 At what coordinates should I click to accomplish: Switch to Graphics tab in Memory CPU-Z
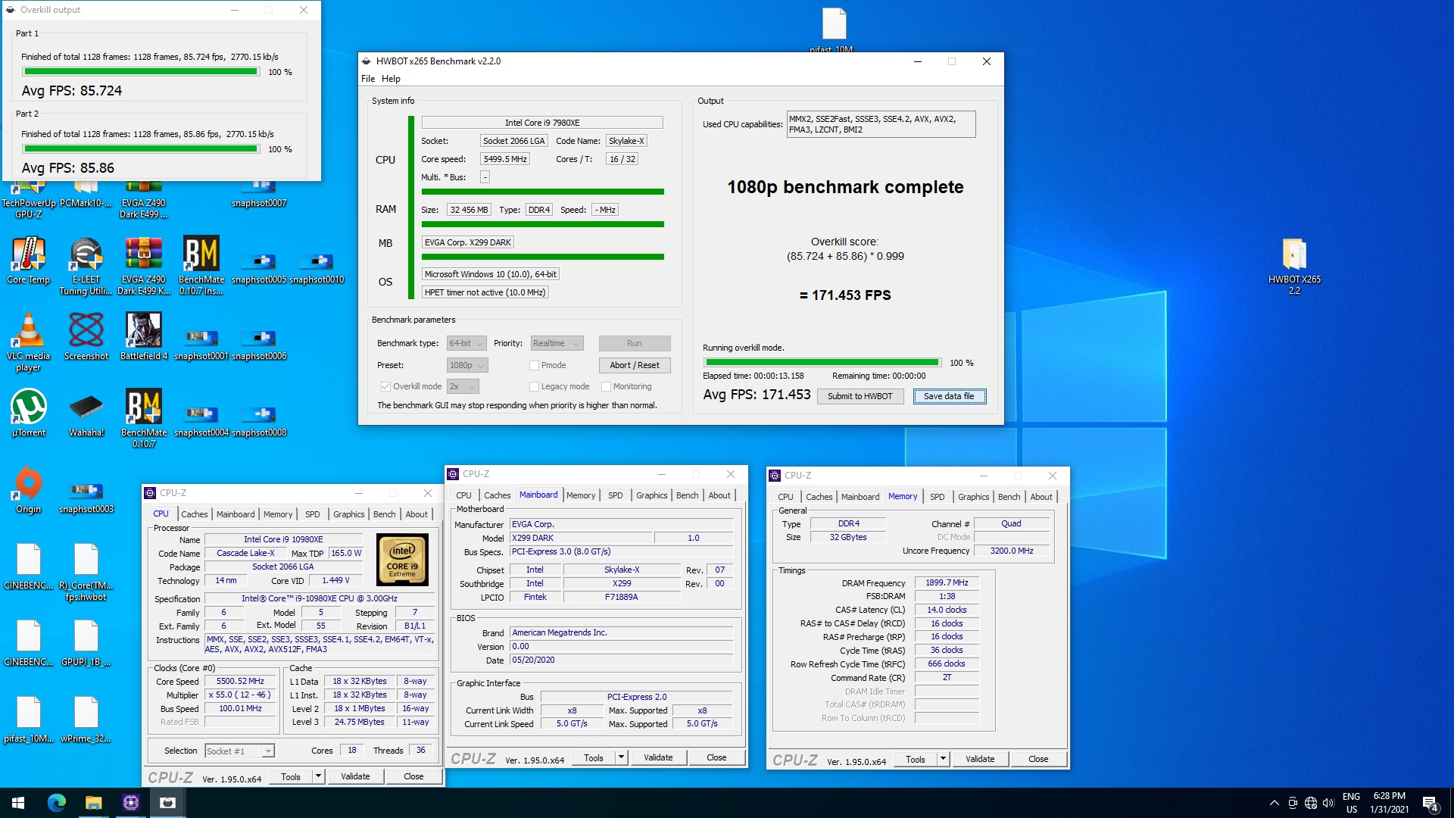[973, 497]
